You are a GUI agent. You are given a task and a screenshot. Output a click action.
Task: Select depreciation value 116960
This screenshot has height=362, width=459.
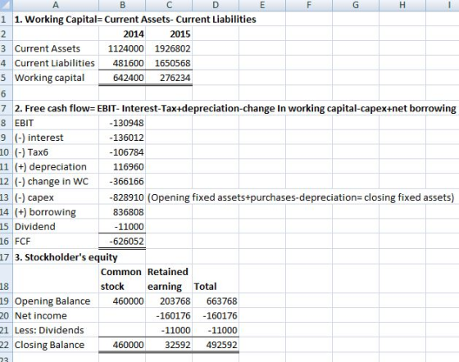[122, 167]
